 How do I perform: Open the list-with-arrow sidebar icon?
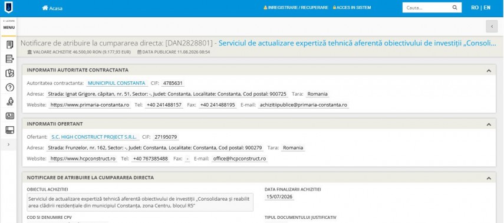tap(9, 59)
